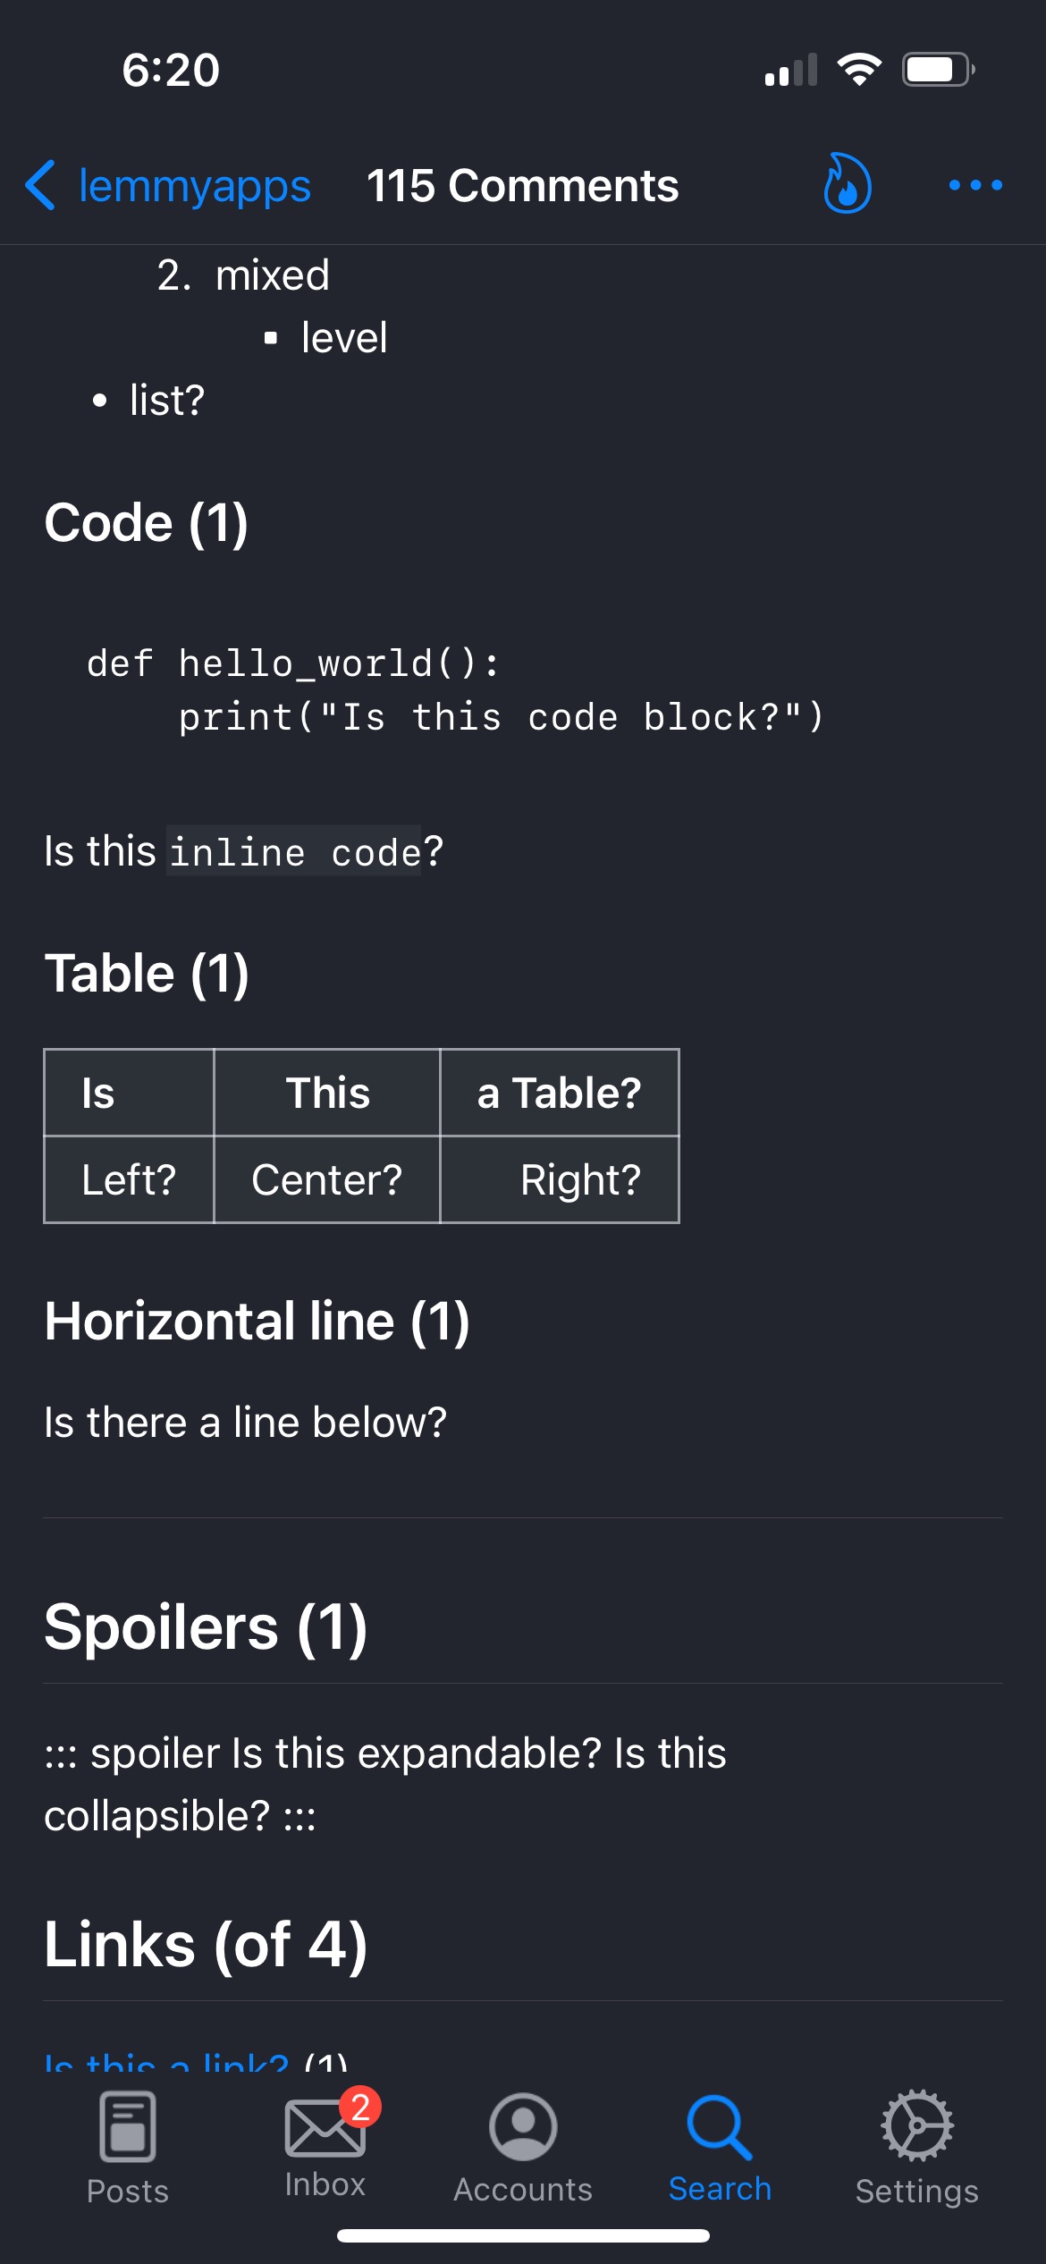
Task: Open the flame sort options icon
Action: point(847,184)
